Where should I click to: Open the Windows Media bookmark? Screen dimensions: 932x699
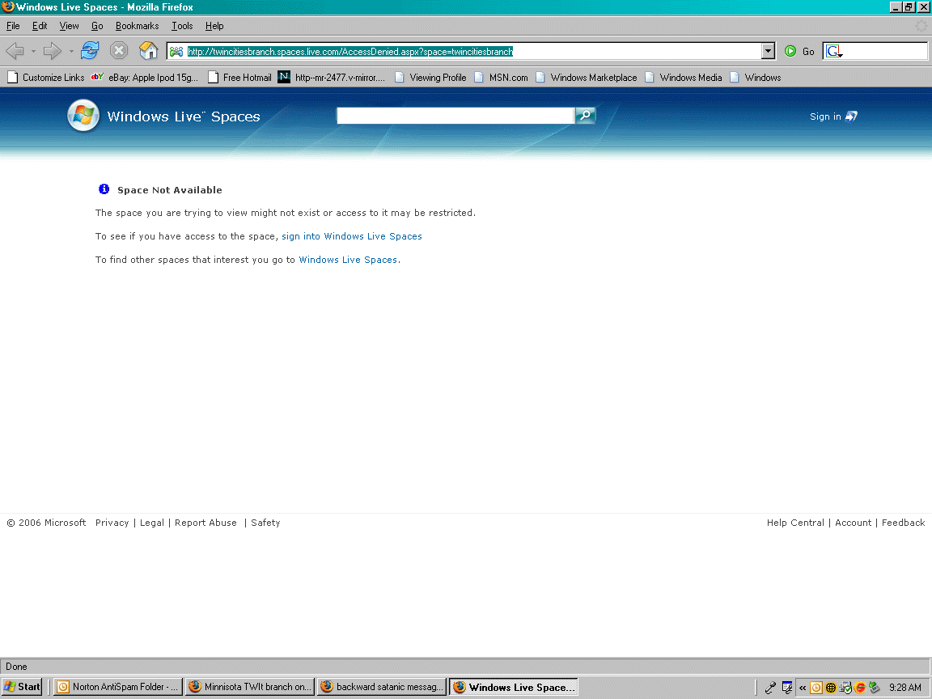(x=684, y=78)
